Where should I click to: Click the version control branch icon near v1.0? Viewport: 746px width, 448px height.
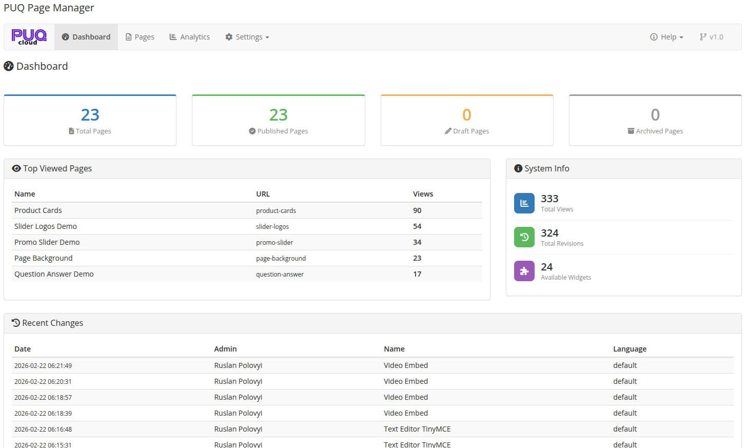point(702,36)
